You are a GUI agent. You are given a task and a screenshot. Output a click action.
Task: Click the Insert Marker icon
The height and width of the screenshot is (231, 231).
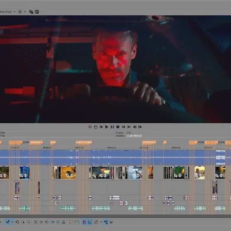[x=71, y=222]
